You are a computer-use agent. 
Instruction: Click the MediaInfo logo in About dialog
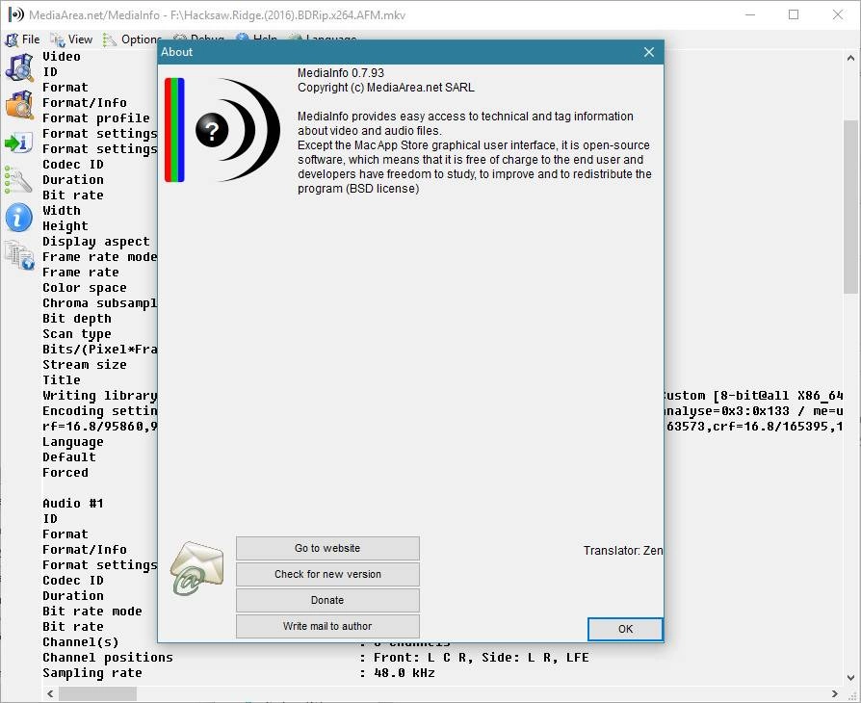point(223,130)
